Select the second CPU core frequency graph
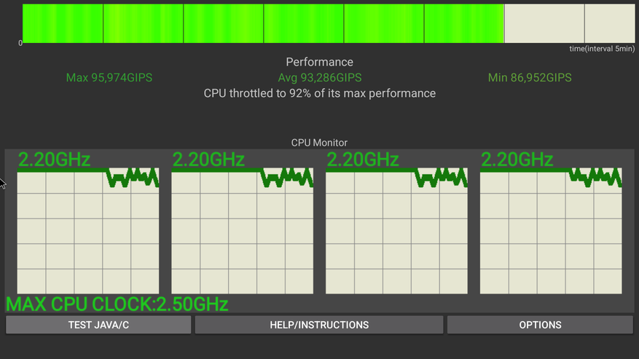This screenshot has width=639, height=359. 242,232
